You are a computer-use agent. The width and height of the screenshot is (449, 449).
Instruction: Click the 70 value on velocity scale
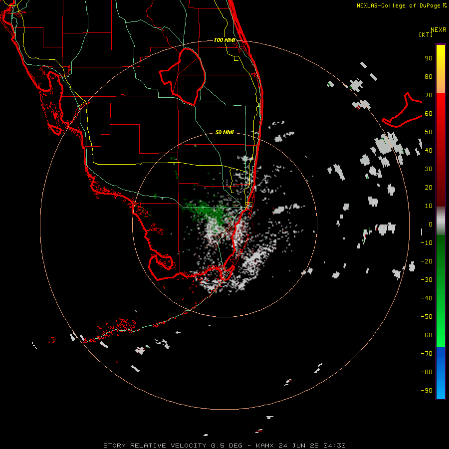coord(429,95)
